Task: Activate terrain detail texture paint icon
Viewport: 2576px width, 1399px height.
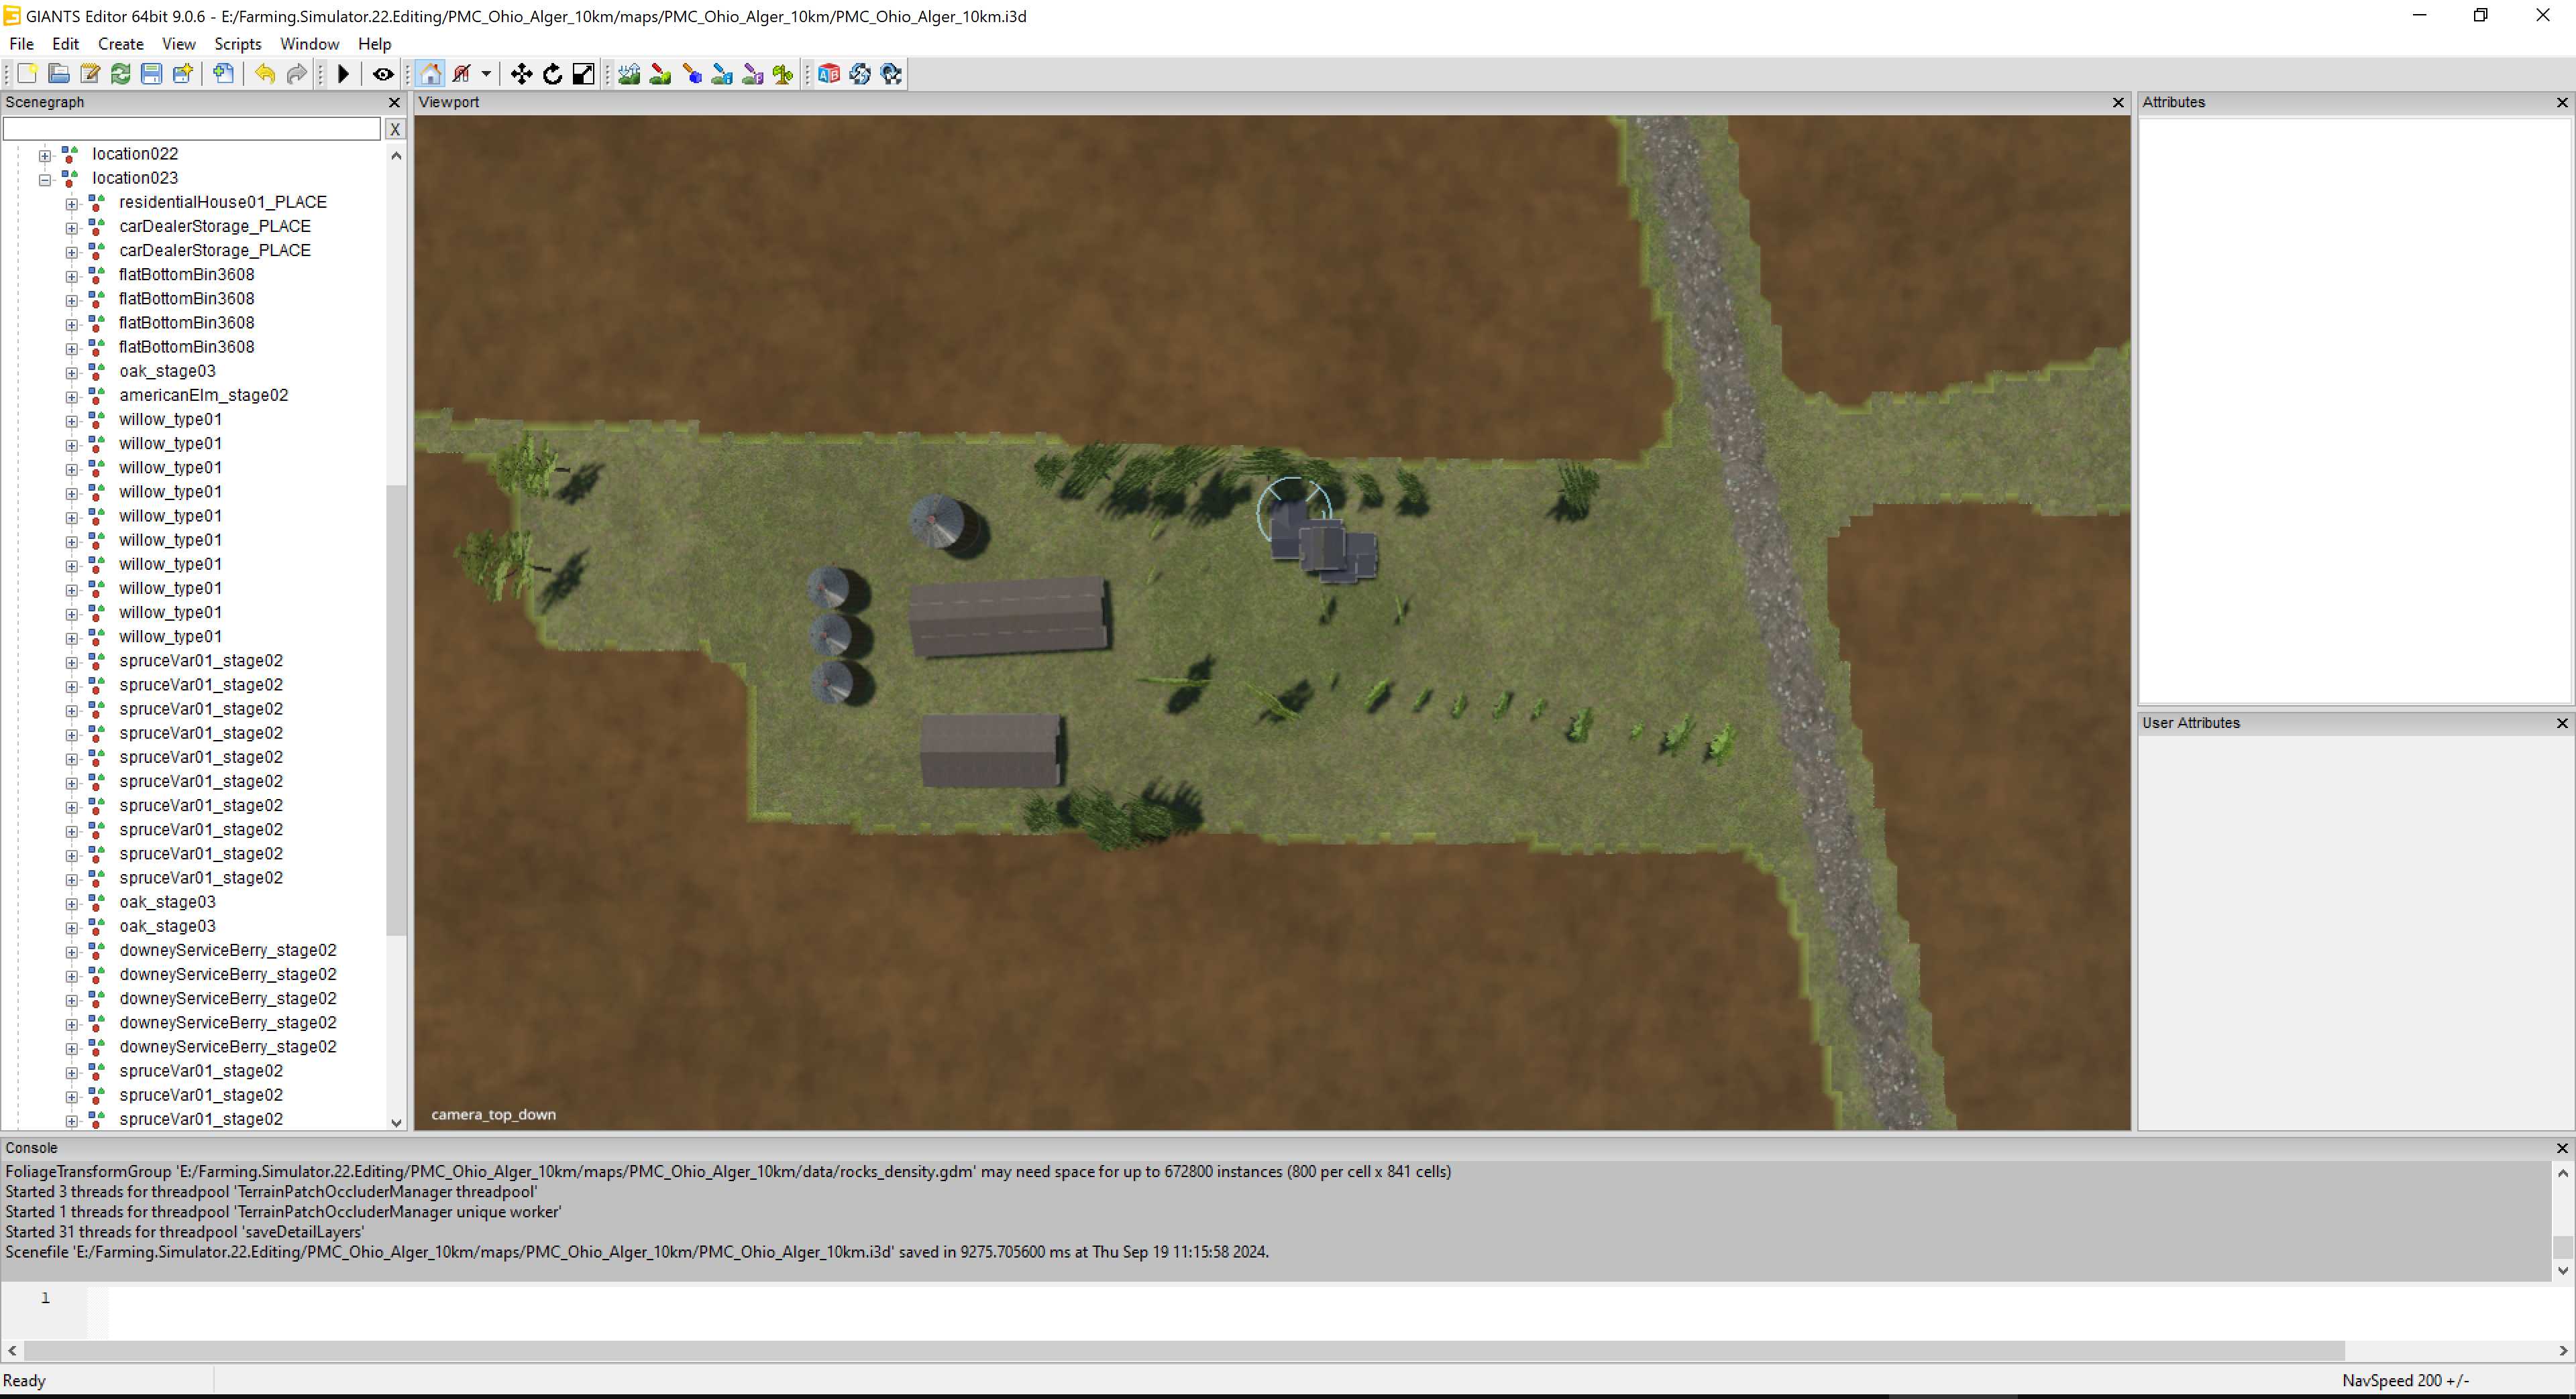Action: click(660, 74)
